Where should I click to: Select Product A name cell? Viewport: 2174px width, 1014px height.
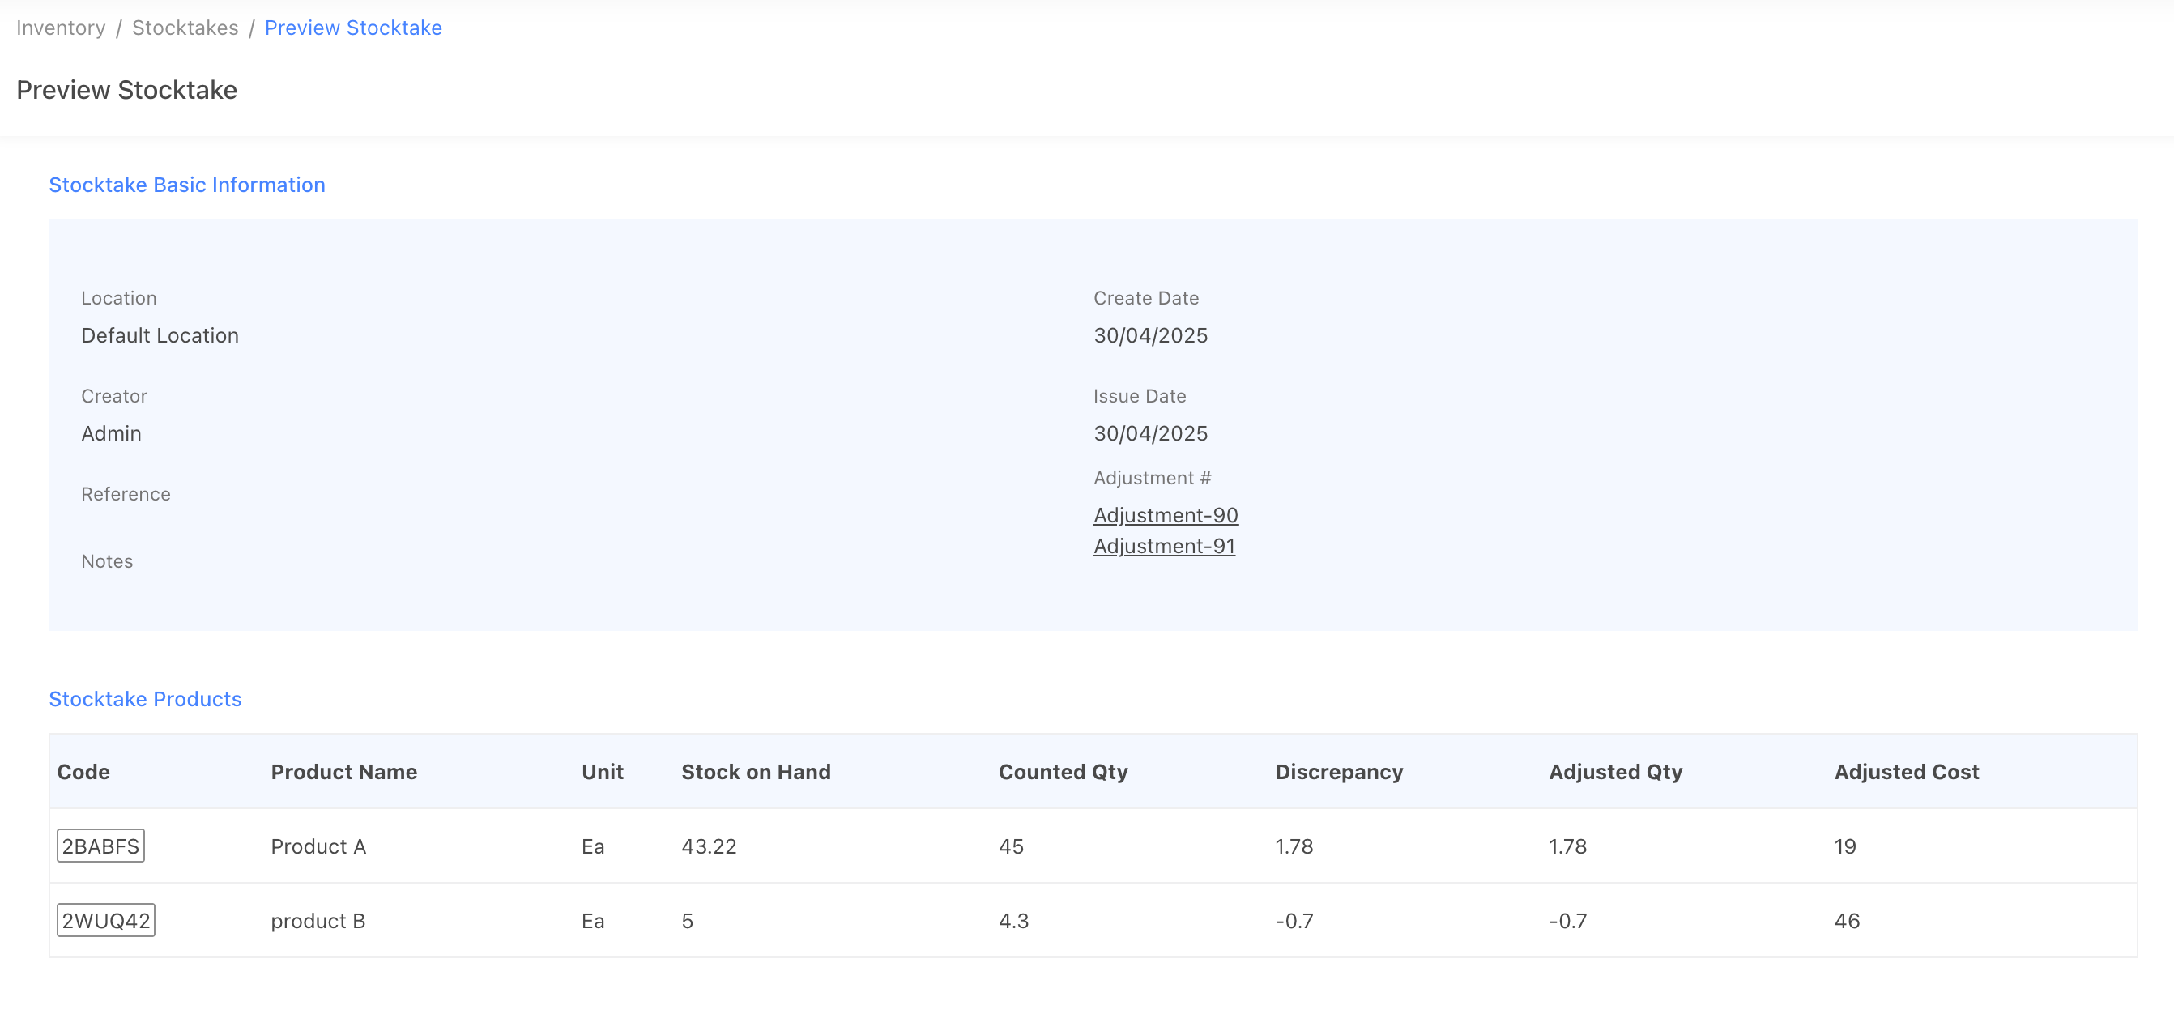318,846
